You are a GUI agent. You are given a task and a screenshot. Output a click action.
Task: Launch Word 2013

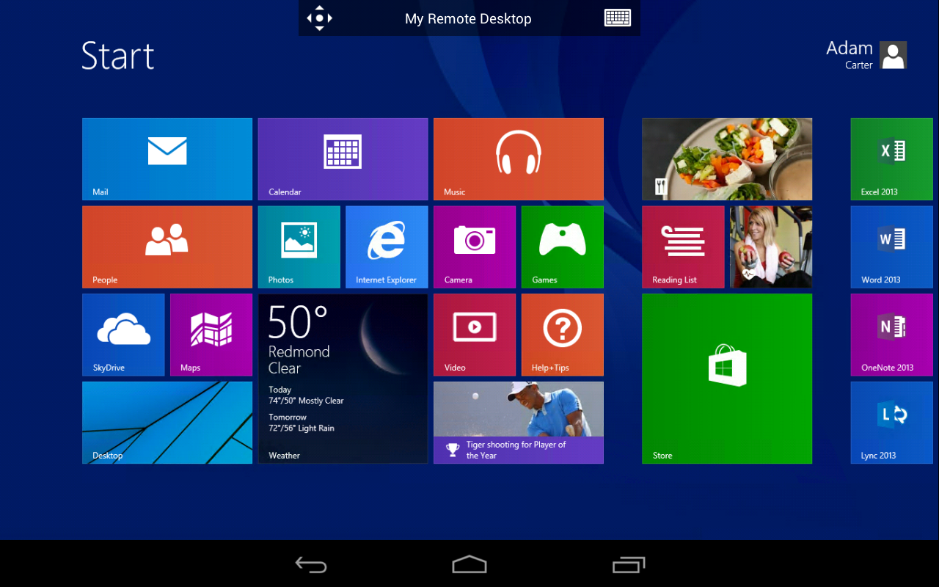(x=891, y=247)
